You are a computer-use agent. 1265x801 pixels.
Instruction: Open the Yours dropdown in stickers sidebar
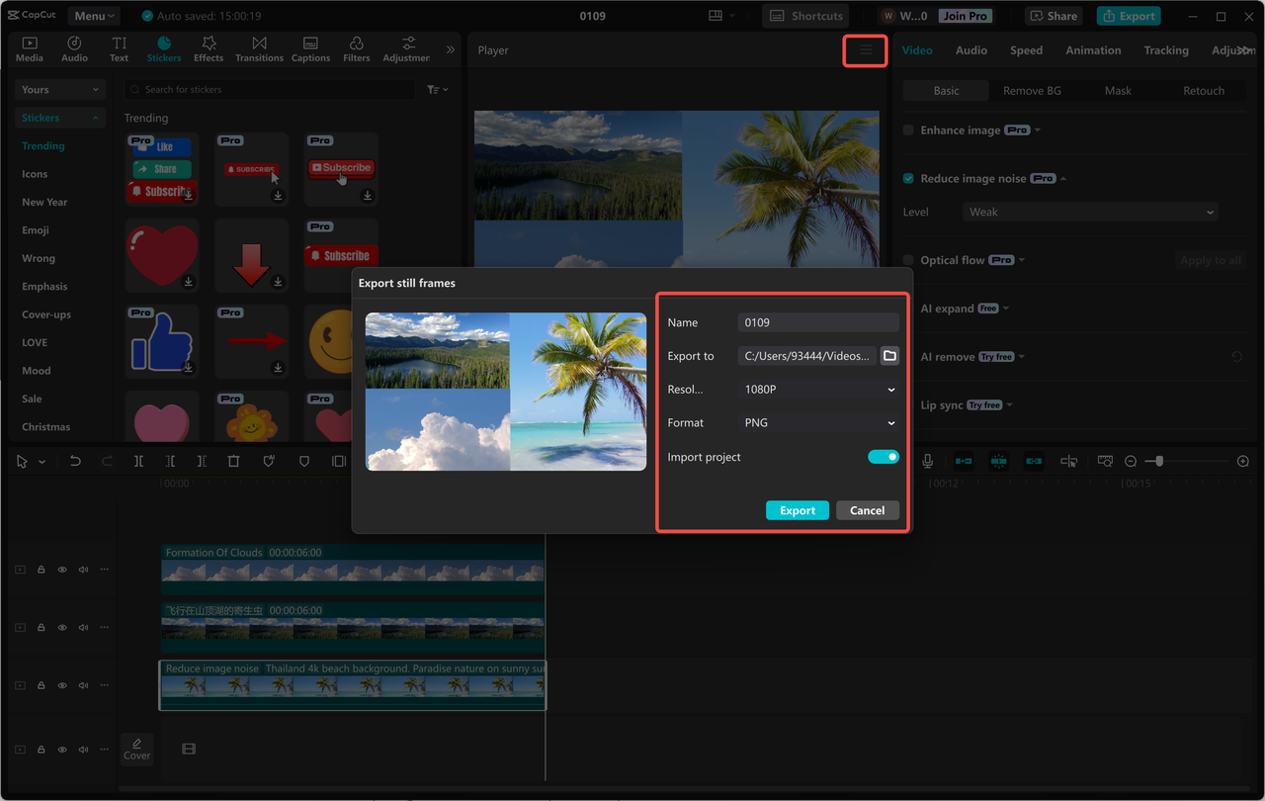click(60, 89)
